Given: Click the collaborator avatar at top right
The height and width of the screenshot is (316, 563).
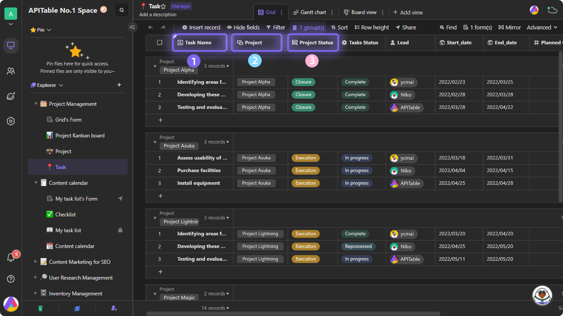Looking at the screenshot, I should [534, 10].
